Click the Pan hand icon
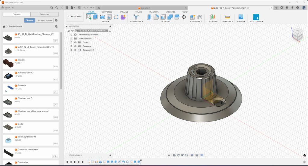The height and width of the screenshot is (166, 308). [x=178, y=155]
